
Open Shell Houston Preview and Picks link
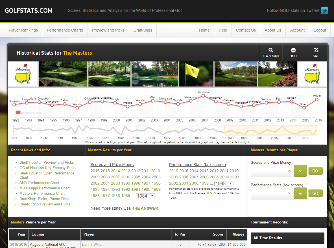(47, 162)
